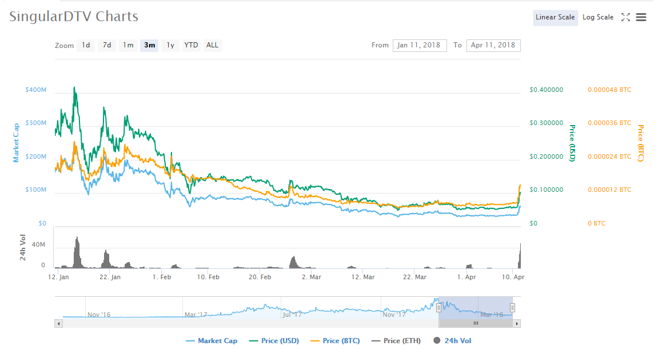Open the To date field Apr 11, 2018
The image size is (658, 350).
coord(493,45)
